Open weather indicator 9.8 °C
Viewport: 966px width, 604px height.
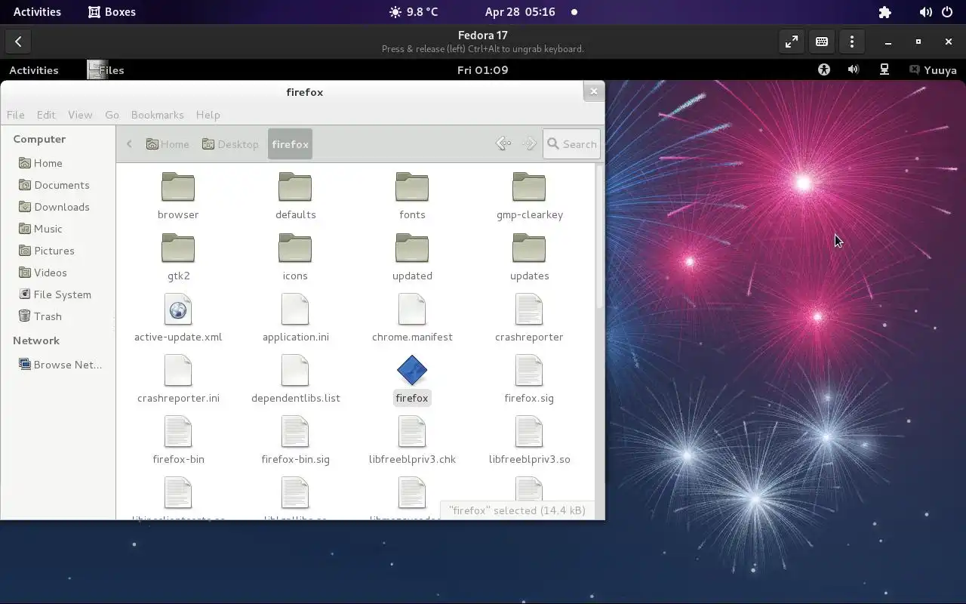413,12
